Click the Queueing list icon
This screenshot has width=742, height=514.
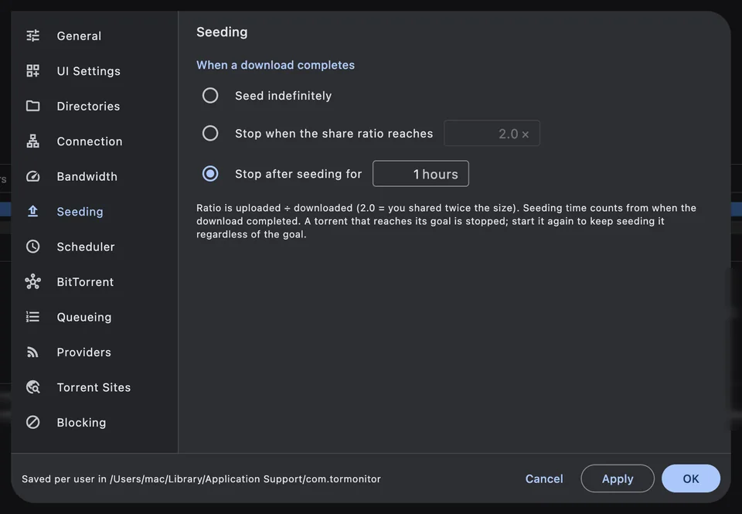pos(32,317)
